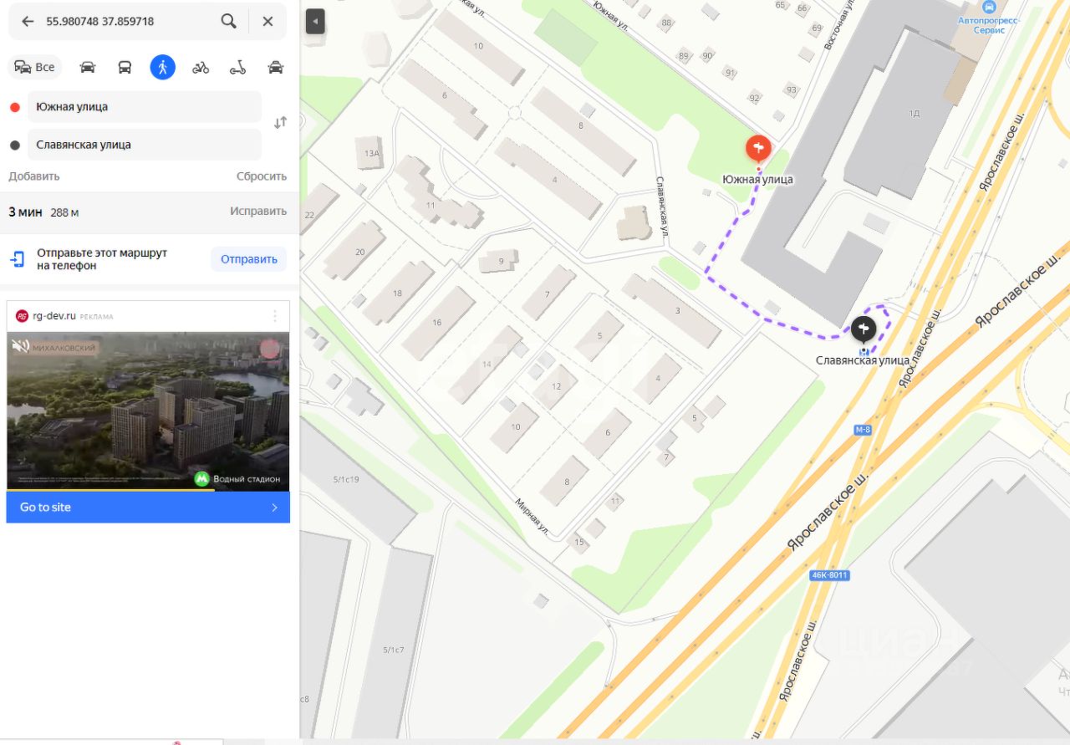Unmute the advertisement video
The height and width of the screenshot is (745, 1070).
[x=21, y=346]
